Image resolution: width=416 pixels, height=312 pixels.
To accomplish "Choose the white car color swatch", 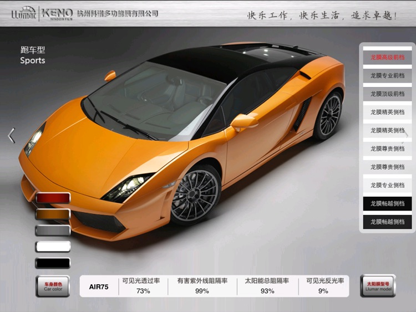I will click(x=53, y=247).
